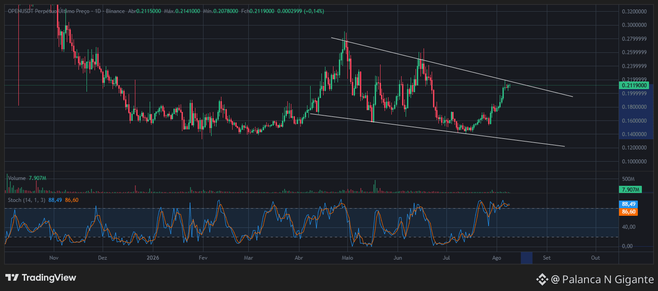Click the 0.3000000 price axis label
Image resolution: width=658 pixels, height=291 pixels.
pos(634,25)
